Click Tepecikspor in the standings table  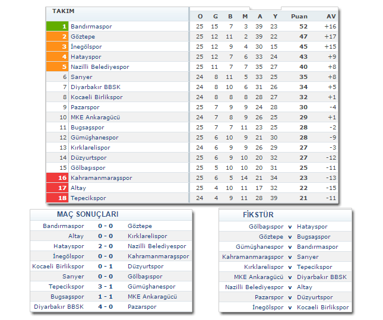click(x=88, y=198)
